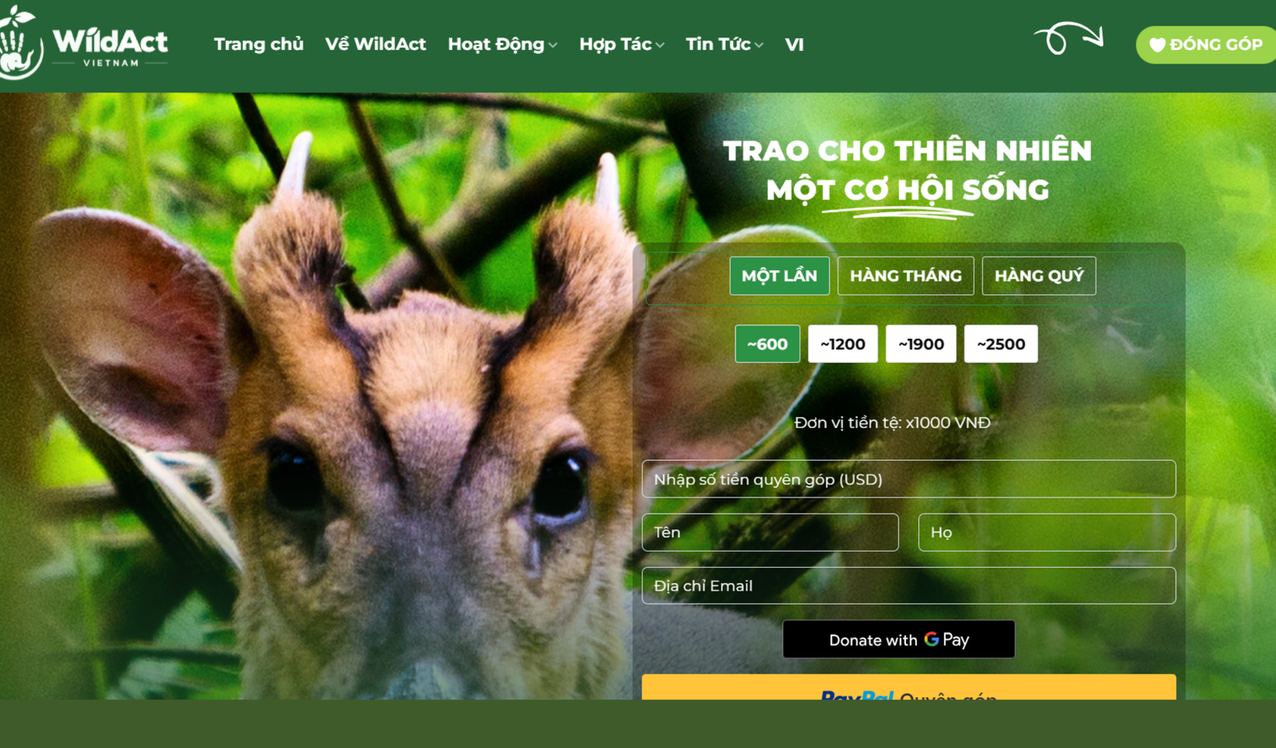Click the Google G icon on Donate button

[x=931, y=639]
